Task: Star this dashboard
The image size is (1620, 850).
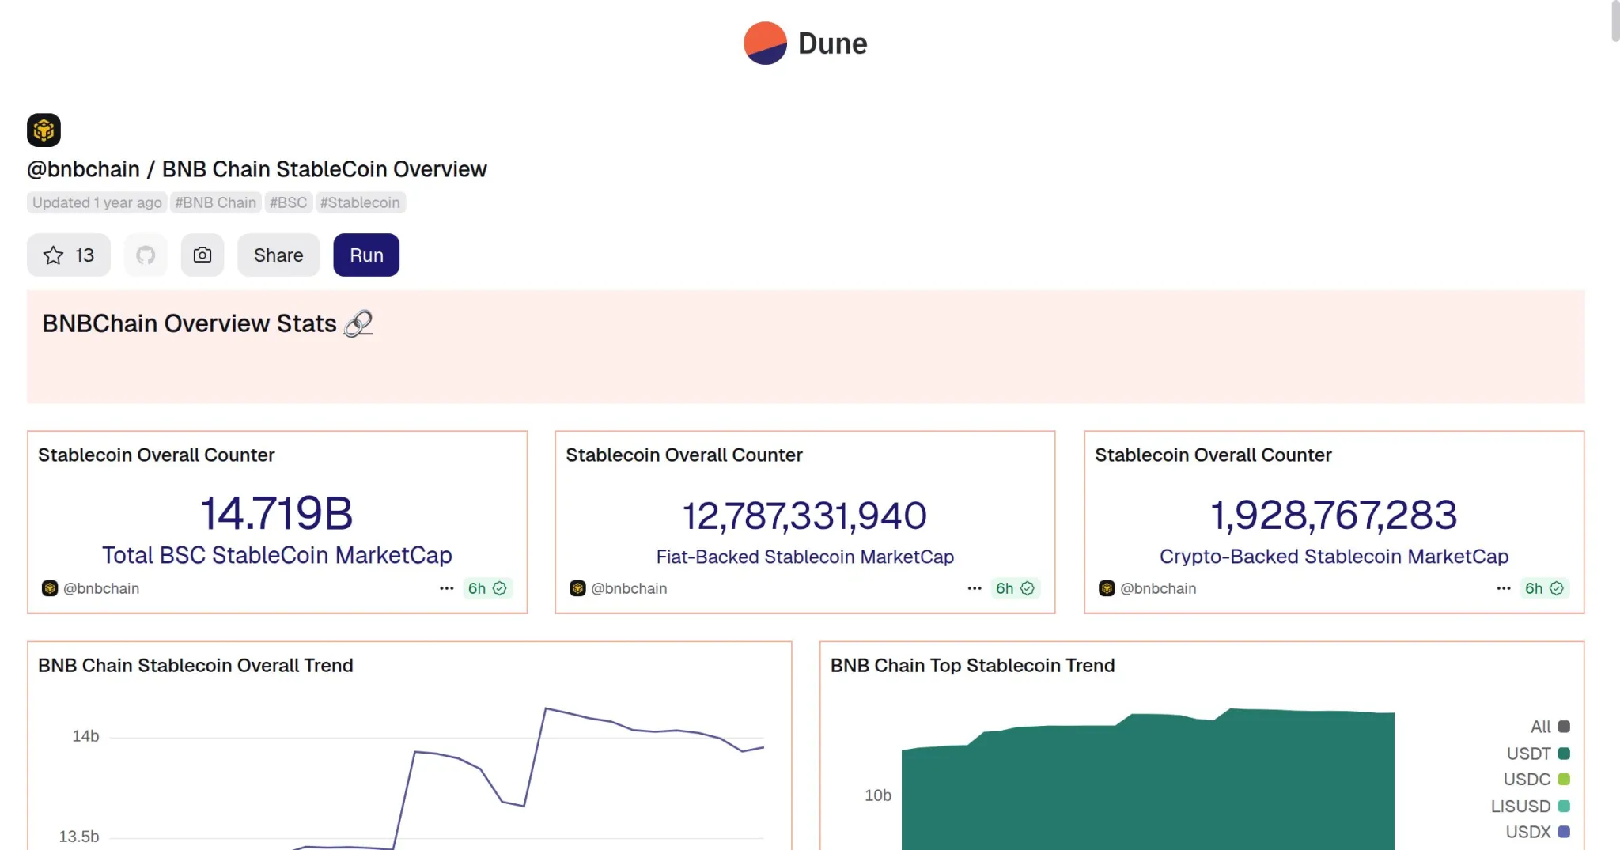Action: [x=69, y=255]
